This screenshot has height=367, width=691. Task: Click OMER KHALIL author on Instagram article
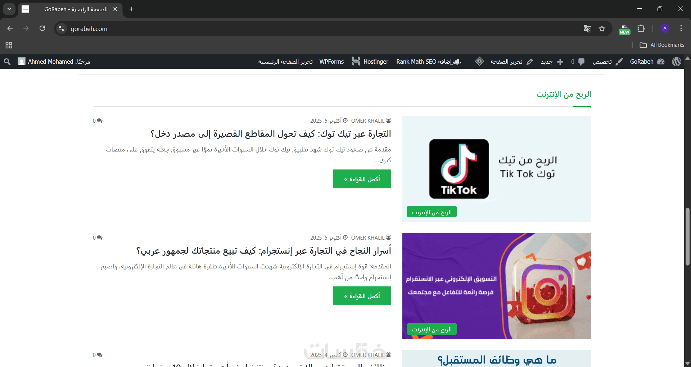click(x=371, y=238)
